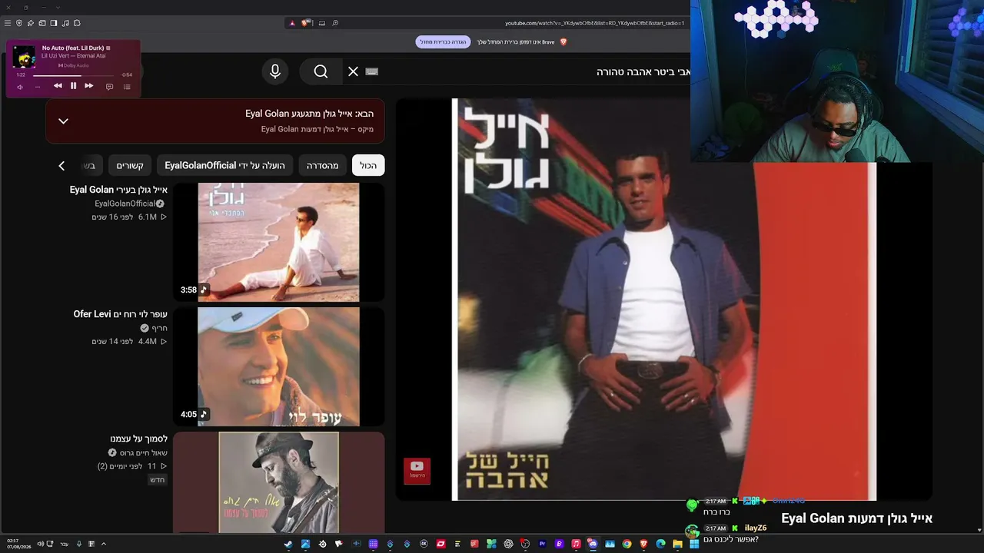
Task: Open Apple Music from the taskbar
Action: click(x=576, y=544)
